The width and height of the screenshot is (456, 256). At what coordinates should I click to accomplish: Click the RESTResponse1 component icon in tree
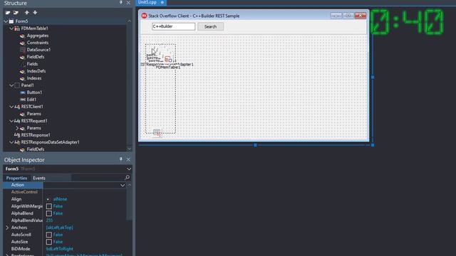coord(17,135)
